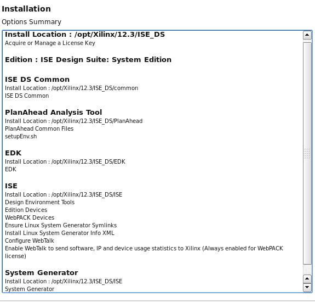
Task: Click the "Configure WebTalk" line
Action: click(30, 241)
